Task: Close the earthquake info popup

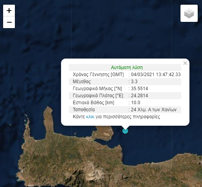Action: [185, 63]
